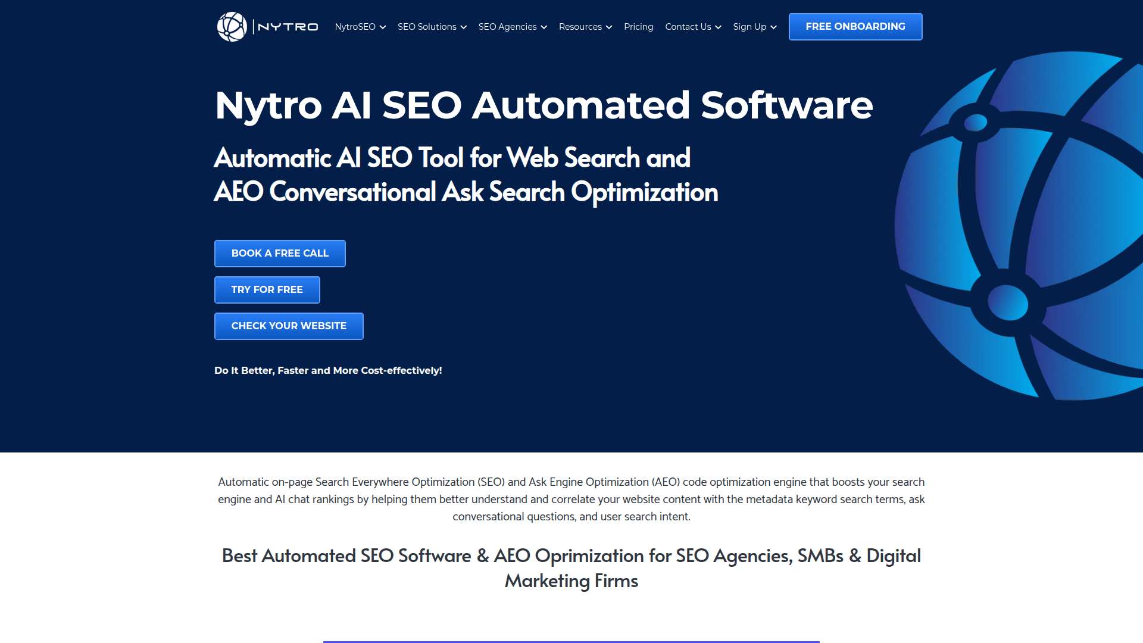Click BOOK A FREE CALL button
The image size is (1143, 643).
click(280, 254)
